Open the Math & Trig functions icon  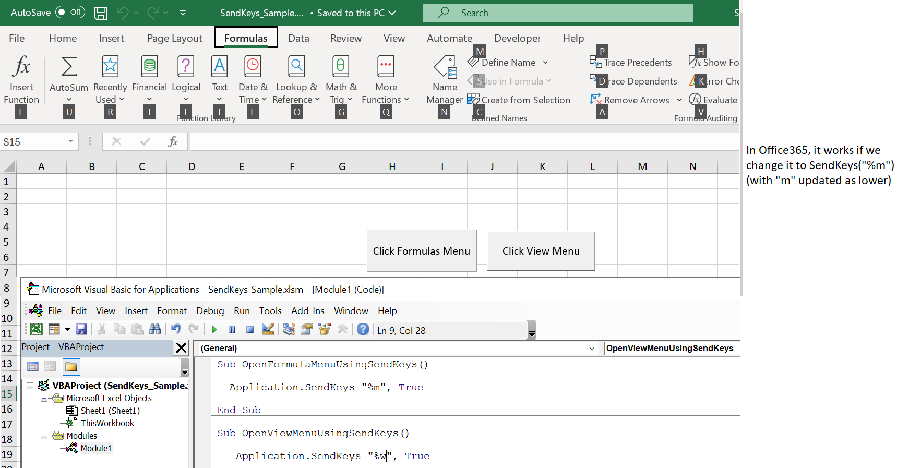[341, 67]
